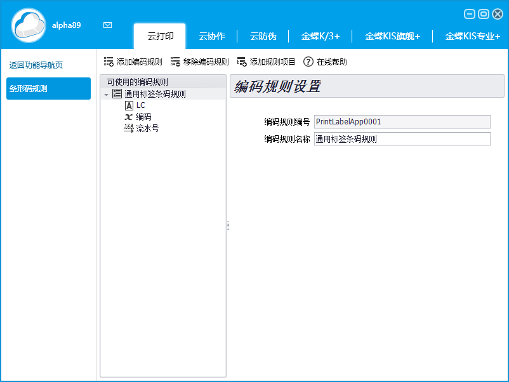Open 在线帮助 question mark icon
Viewport: 509px width, 382px height.
[308, 62]
